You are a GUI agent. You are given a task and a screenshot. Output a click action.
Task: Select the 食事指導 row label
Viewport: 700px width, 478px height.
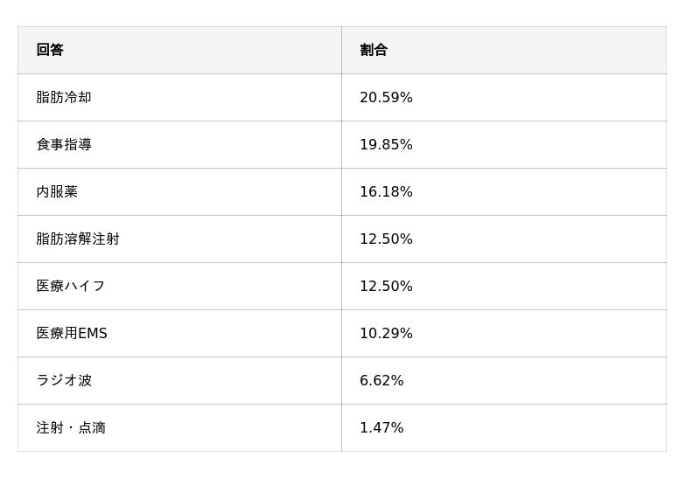[64, 144]
